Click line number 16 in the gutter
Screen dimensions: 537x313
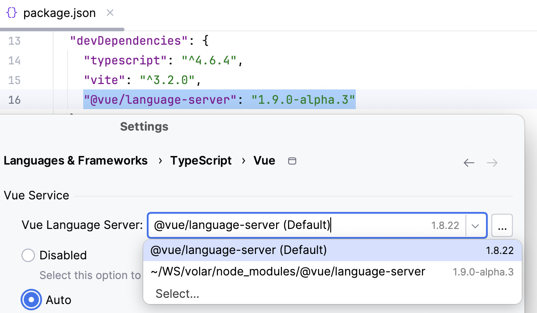click(14, 100)
